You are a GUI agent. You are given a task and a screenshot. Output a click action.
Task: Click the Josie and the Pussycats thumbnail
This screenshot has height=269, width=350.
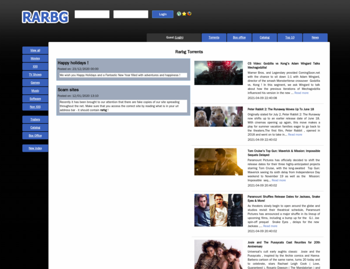point(219,254)
